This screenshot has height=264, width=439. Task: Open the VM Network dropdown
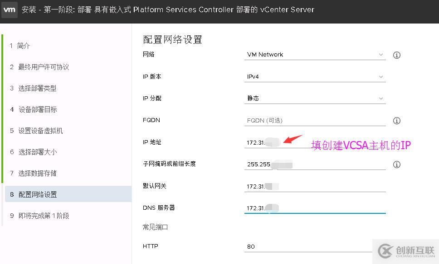[315, 54]
